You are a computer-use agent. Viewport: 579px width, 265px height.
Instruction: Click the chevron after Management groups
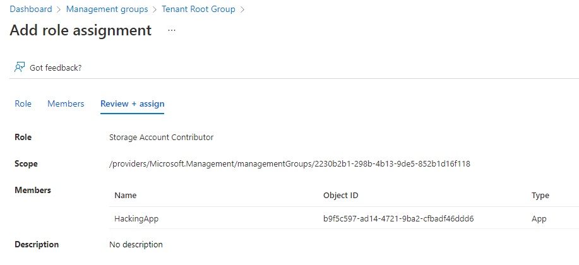(155, 9)
